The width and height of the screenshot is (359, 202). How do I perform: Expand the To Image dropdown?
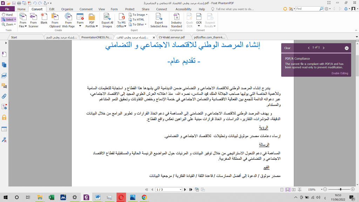click(x=147, y=15)
